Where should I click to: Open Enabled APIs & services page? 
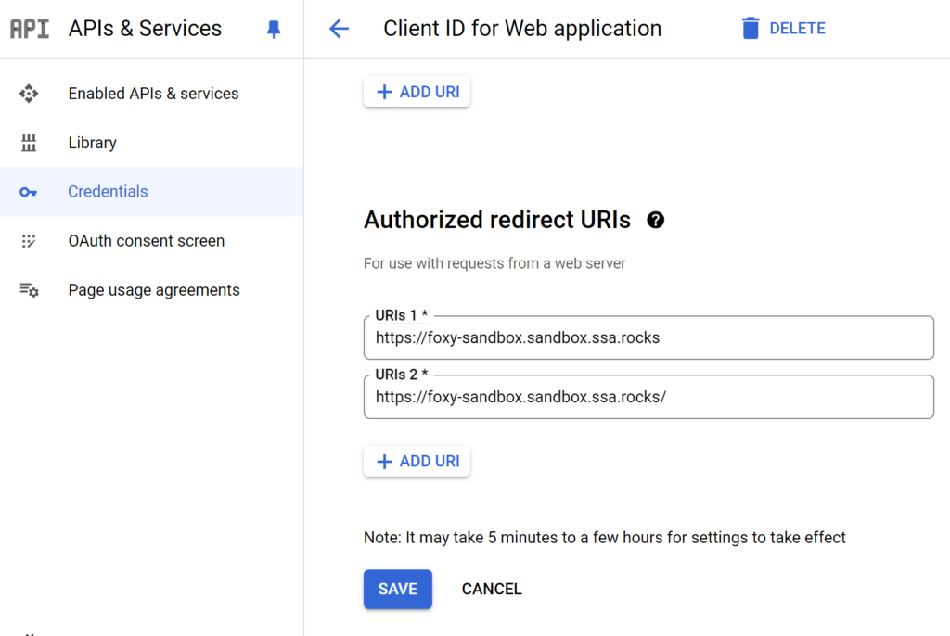pyautogui.click(x=153, y=94)
